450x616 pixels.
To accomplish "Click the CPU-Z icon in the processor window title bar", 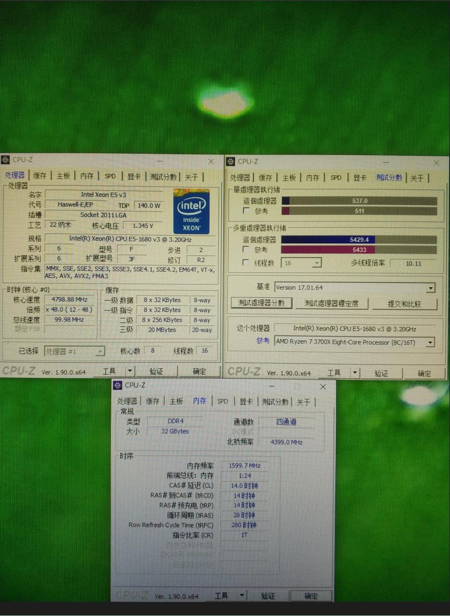I will click(5, 160).
